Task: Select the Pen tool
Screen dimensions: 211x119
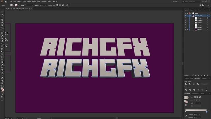Action: [2, 22]
